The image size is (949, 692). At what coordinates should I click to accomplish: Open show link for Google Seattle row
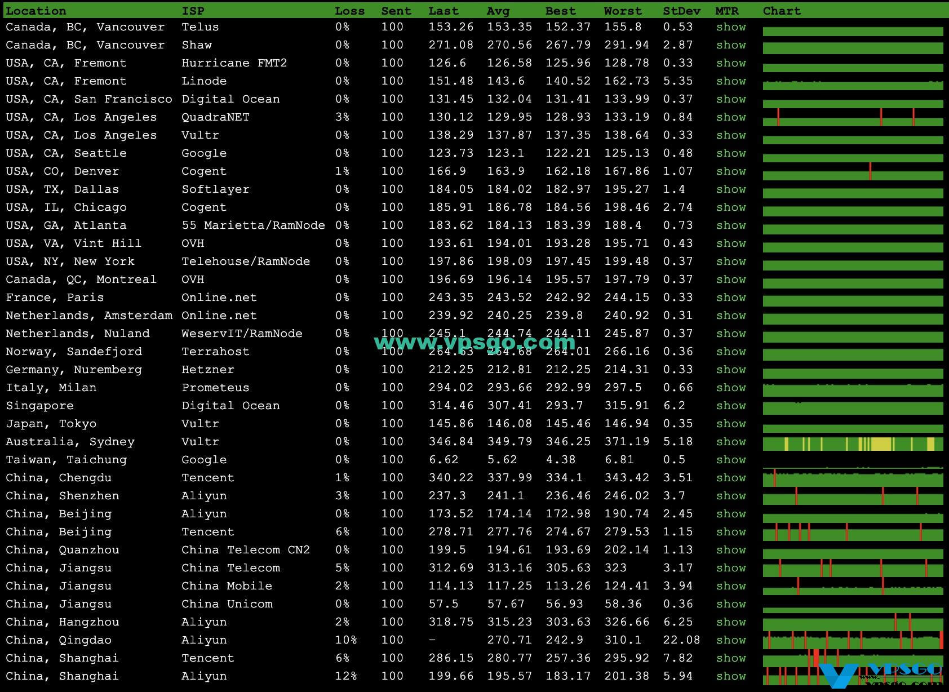point(731,153)
